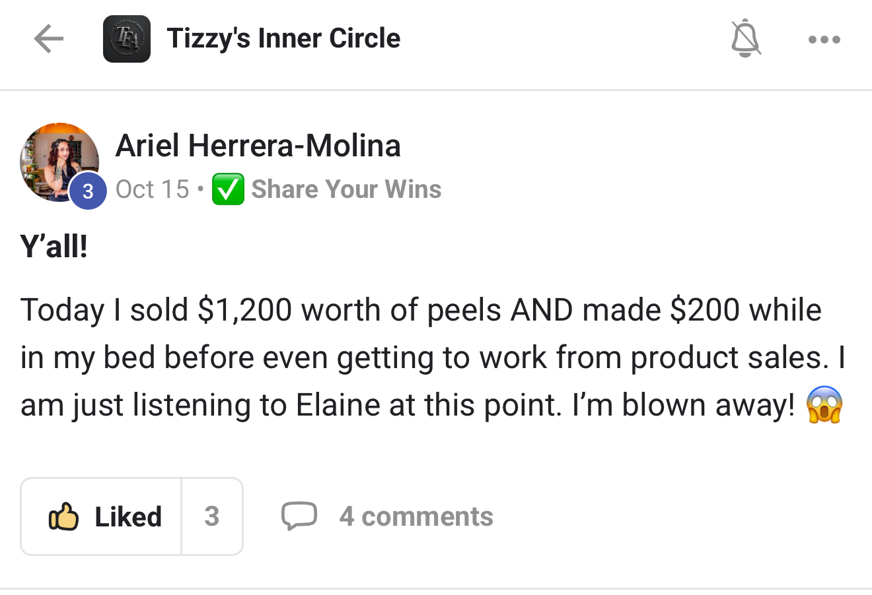Click the comment speech bubble icon
The height and width of the screenshot is (595, 872).
[x=299, y=517]
